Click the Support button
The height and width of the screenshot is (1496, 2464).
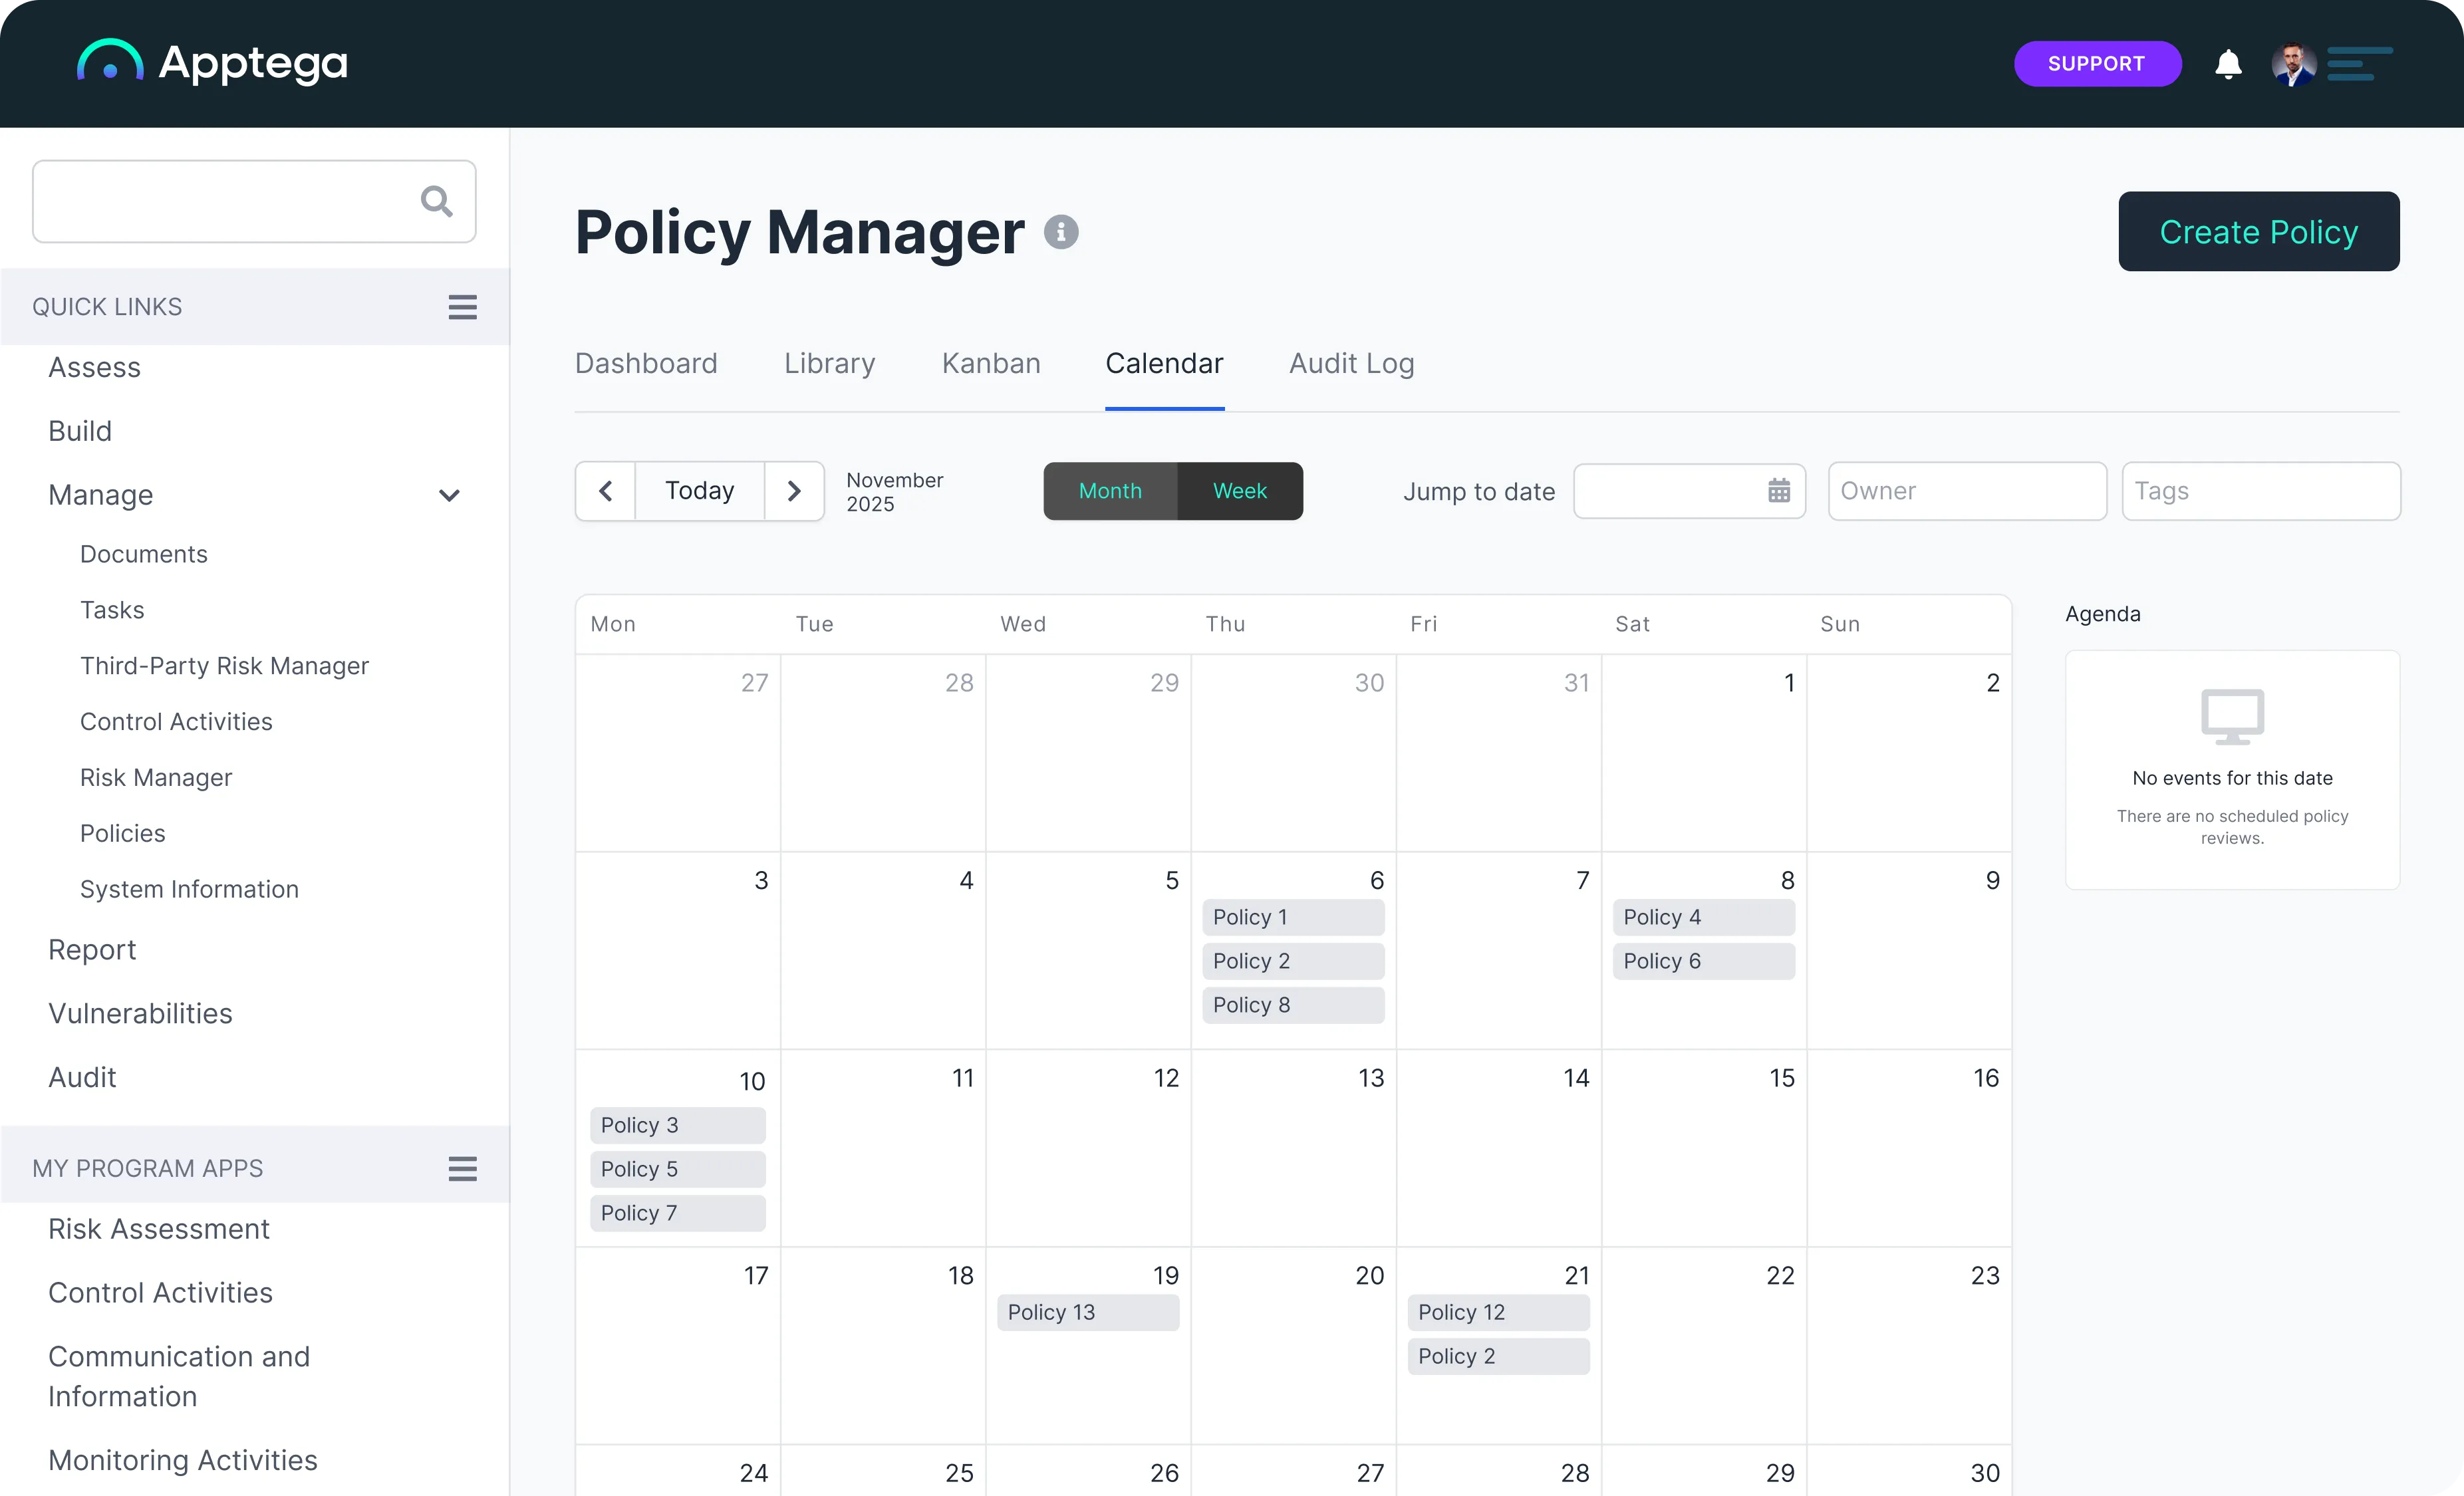pos(2096,64)
